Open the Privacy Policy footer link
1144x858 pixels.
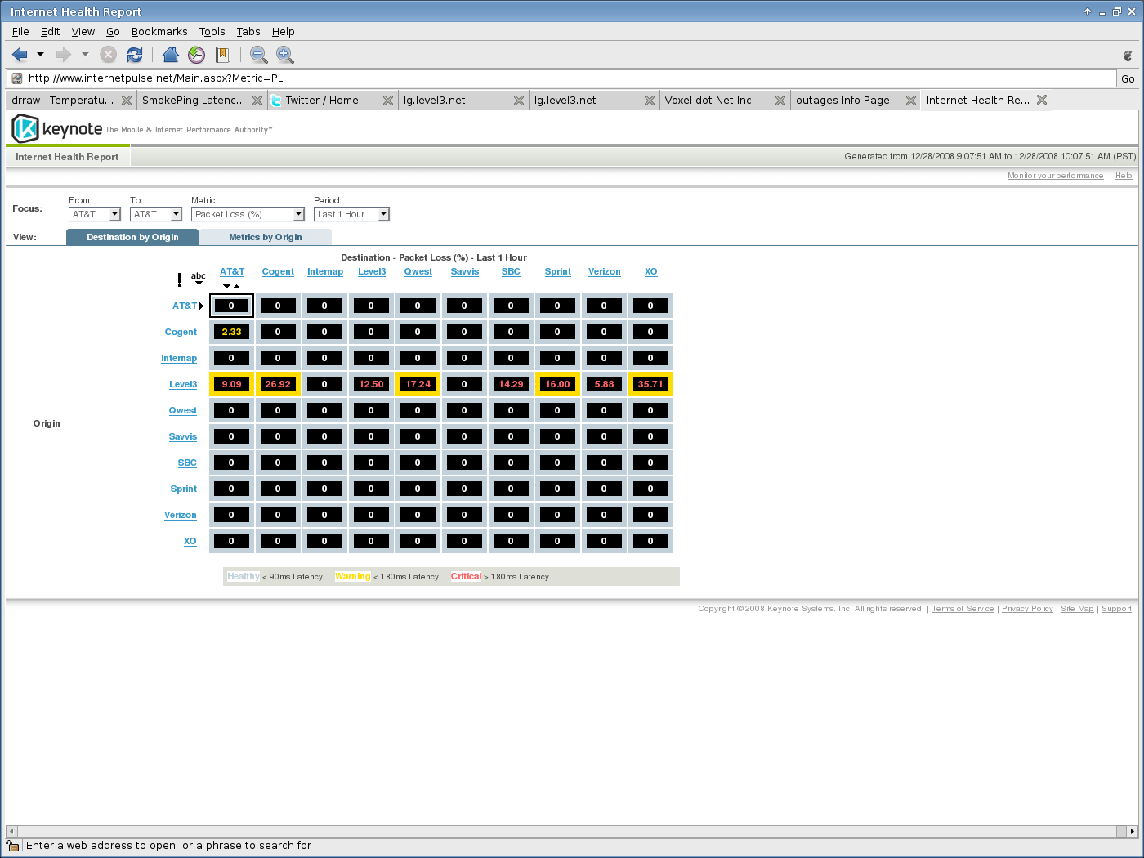point(1027,609)
